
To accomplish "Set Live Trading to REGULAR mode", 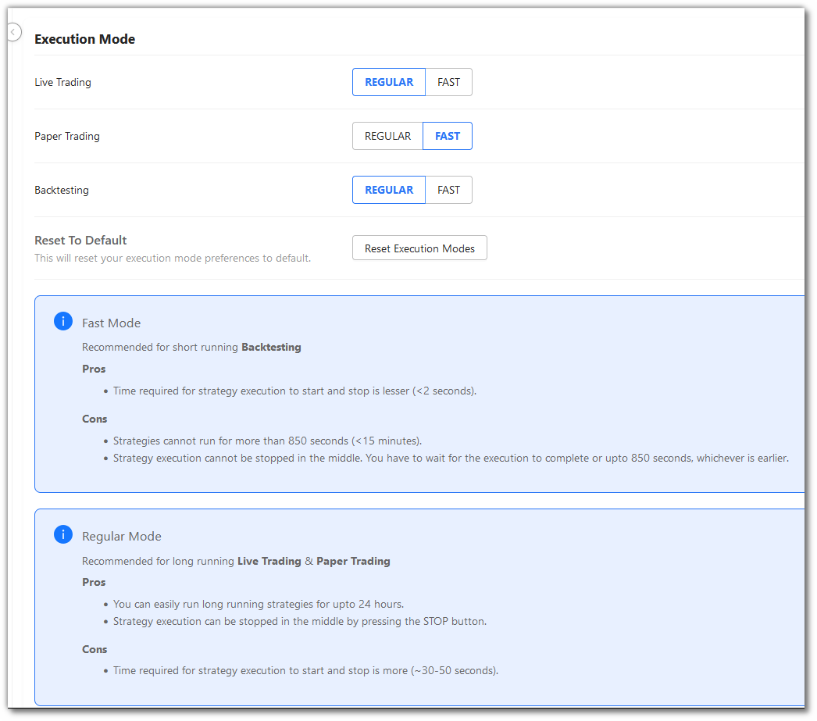I will point(388,82).
